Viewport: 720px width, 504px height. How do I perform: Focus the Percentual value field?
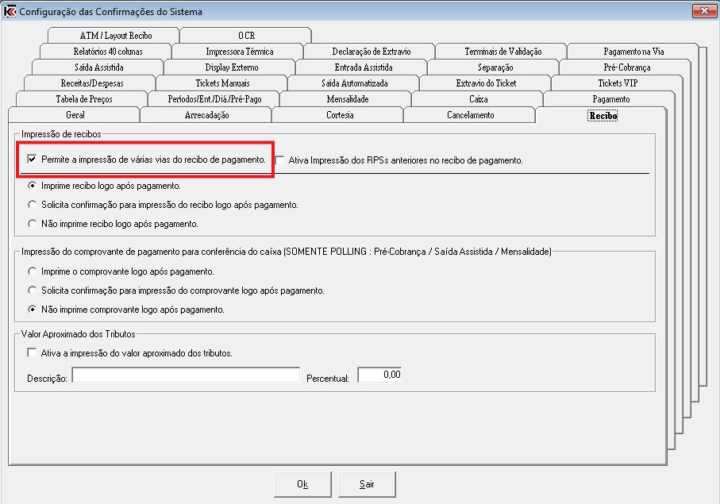(379, 375)
